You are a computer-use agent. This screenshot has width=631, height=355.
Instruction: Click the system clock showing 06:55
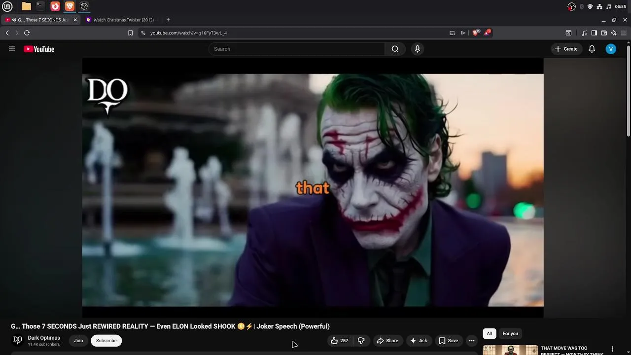[x=621, y=6]
